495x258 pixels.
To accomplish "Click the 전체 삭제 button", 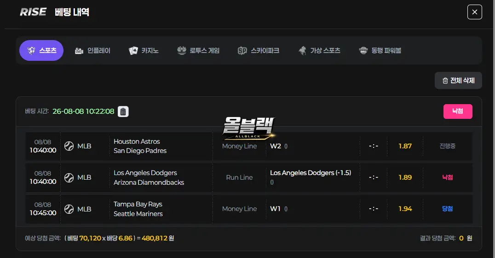I will (x=458, y=81).
